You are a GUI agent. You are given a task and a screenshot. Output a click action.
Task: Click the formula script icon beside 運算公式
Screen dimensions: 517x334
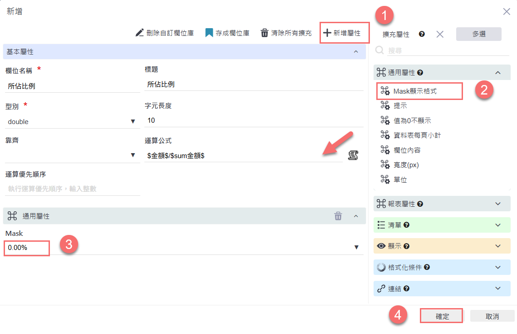[353, 155]
